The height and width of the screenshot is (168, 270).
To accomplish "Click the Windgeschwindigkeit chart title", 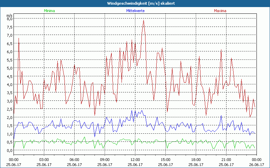I will [x=135, y=3].
